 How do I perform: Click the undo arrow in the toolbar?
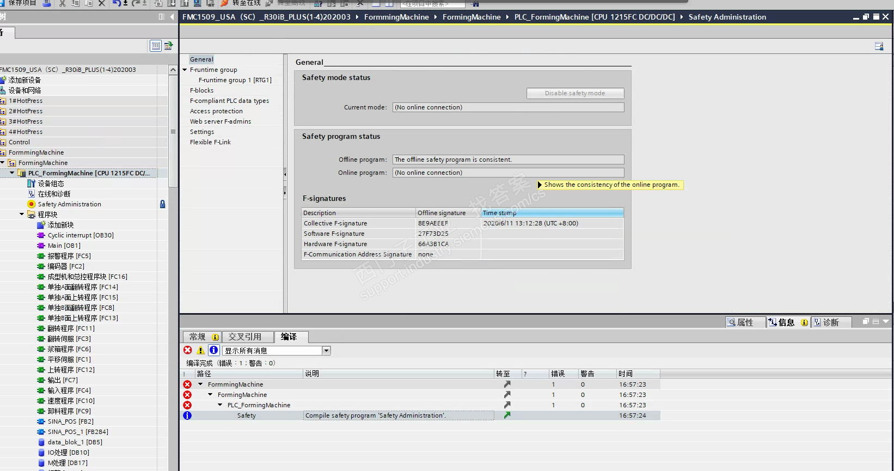117,3
